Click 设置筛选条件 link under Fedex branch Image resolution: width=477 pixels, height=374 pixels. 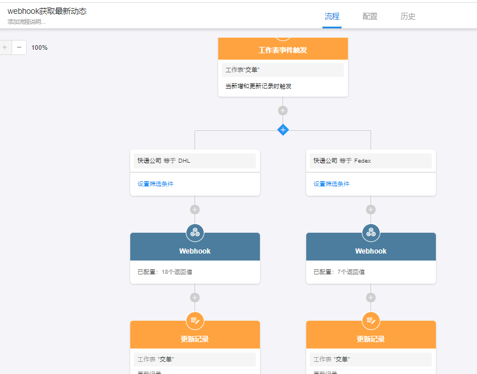[x=331, y=184]
